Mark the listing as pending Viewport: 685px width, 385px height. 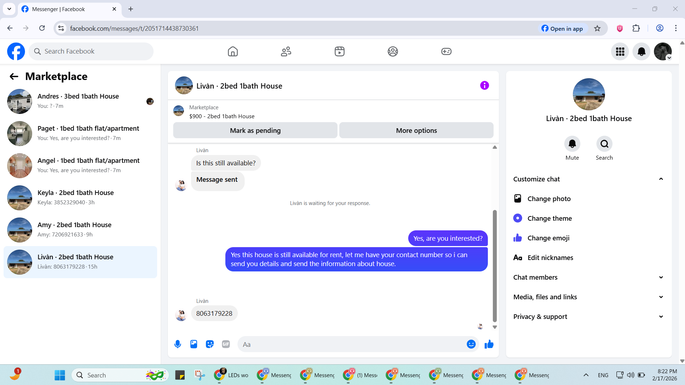[x=255, y=130]
